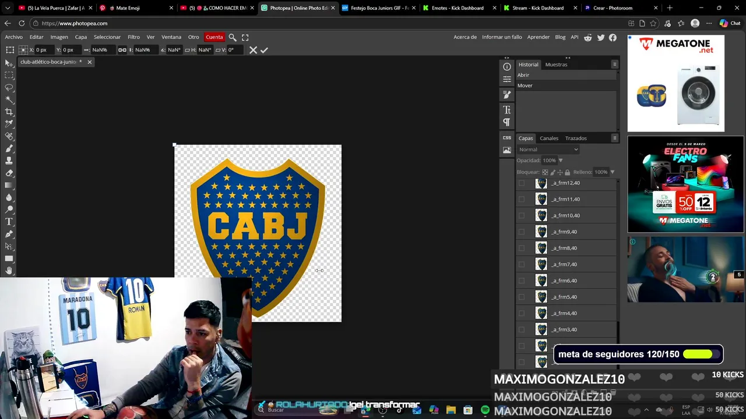
Task: Toggle visibility of layer _a_frm7,40
Action: pos(522,264)
